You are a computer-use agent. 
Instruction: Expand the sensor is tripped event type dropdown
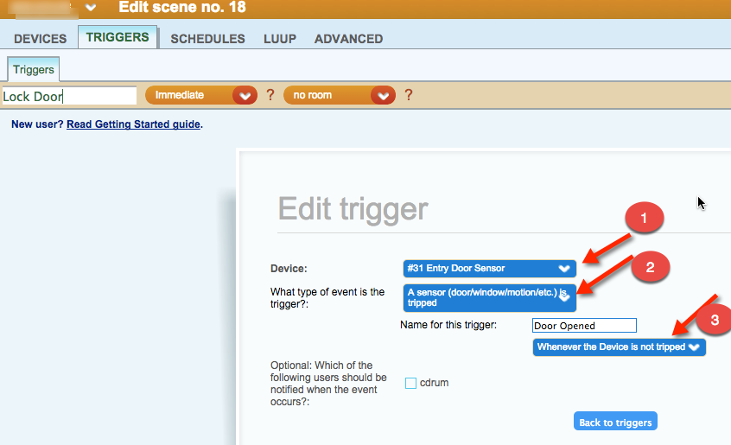click(x=489, y=297)
